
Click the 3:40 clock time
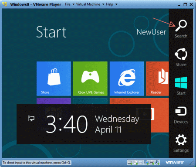(x=67, y=124)
